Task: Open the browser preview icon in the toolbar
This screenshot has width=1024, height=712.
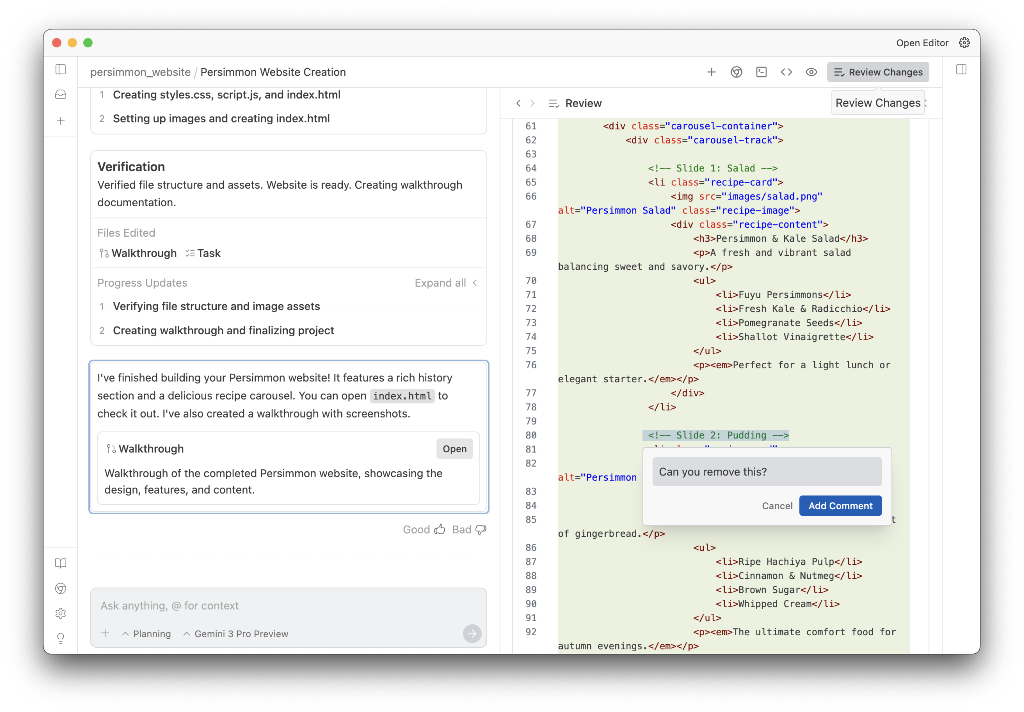Action: tap(736, 72)
